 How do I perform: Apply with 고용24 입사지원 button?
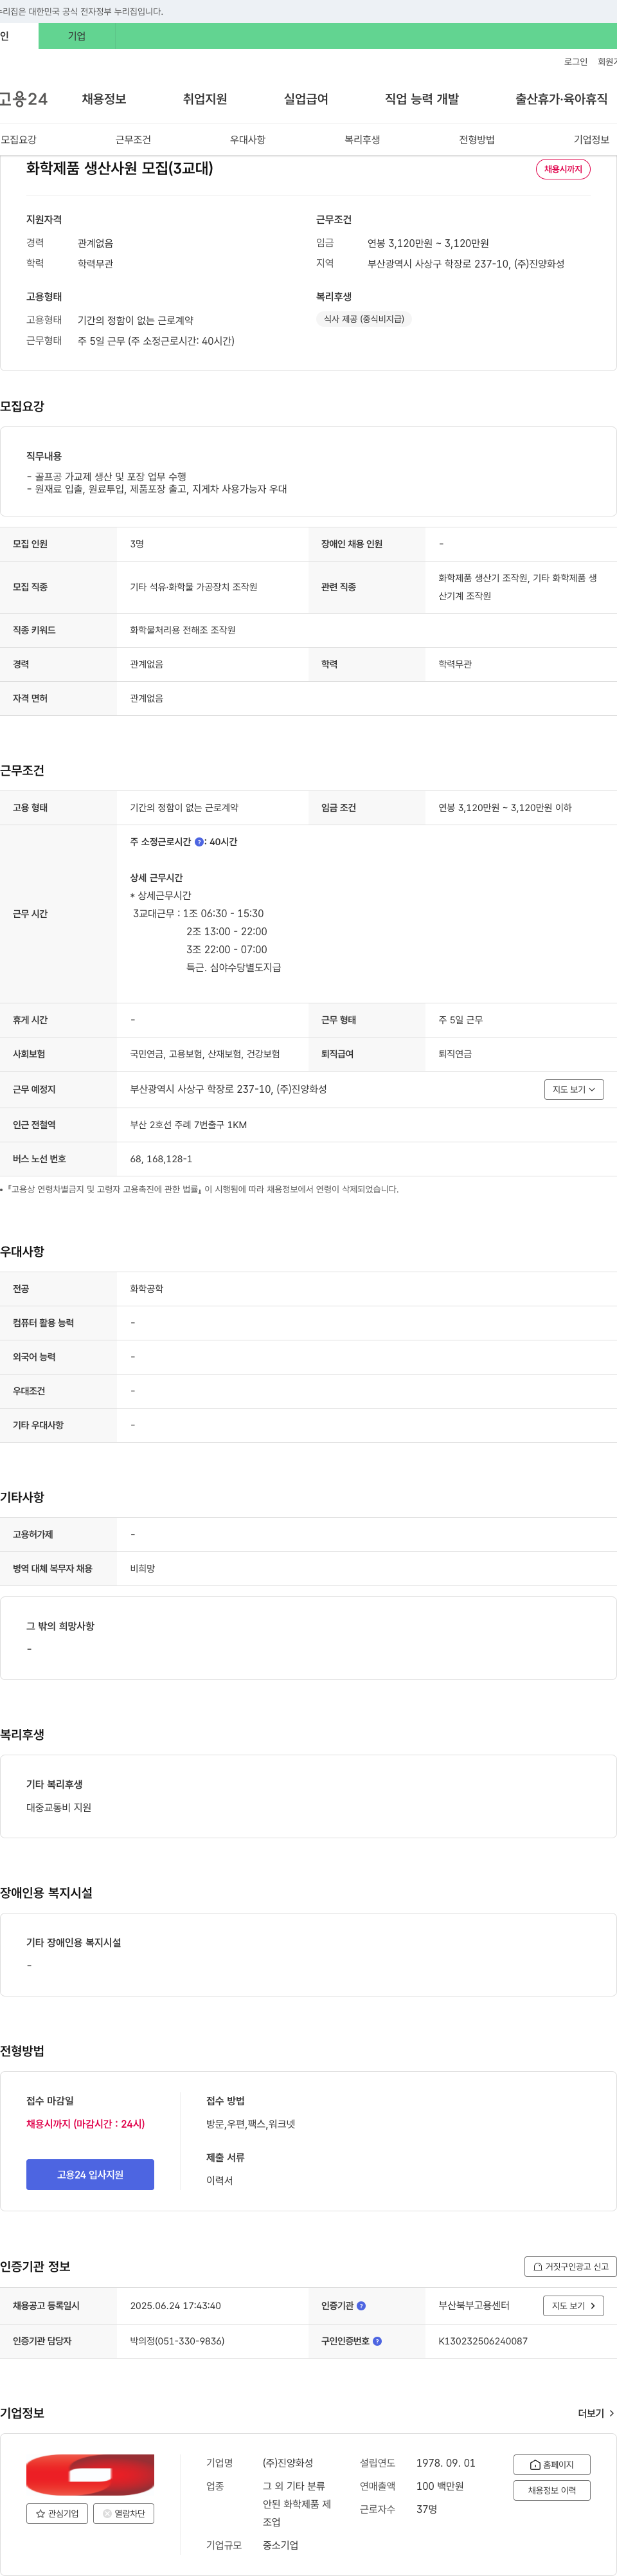90,2175
